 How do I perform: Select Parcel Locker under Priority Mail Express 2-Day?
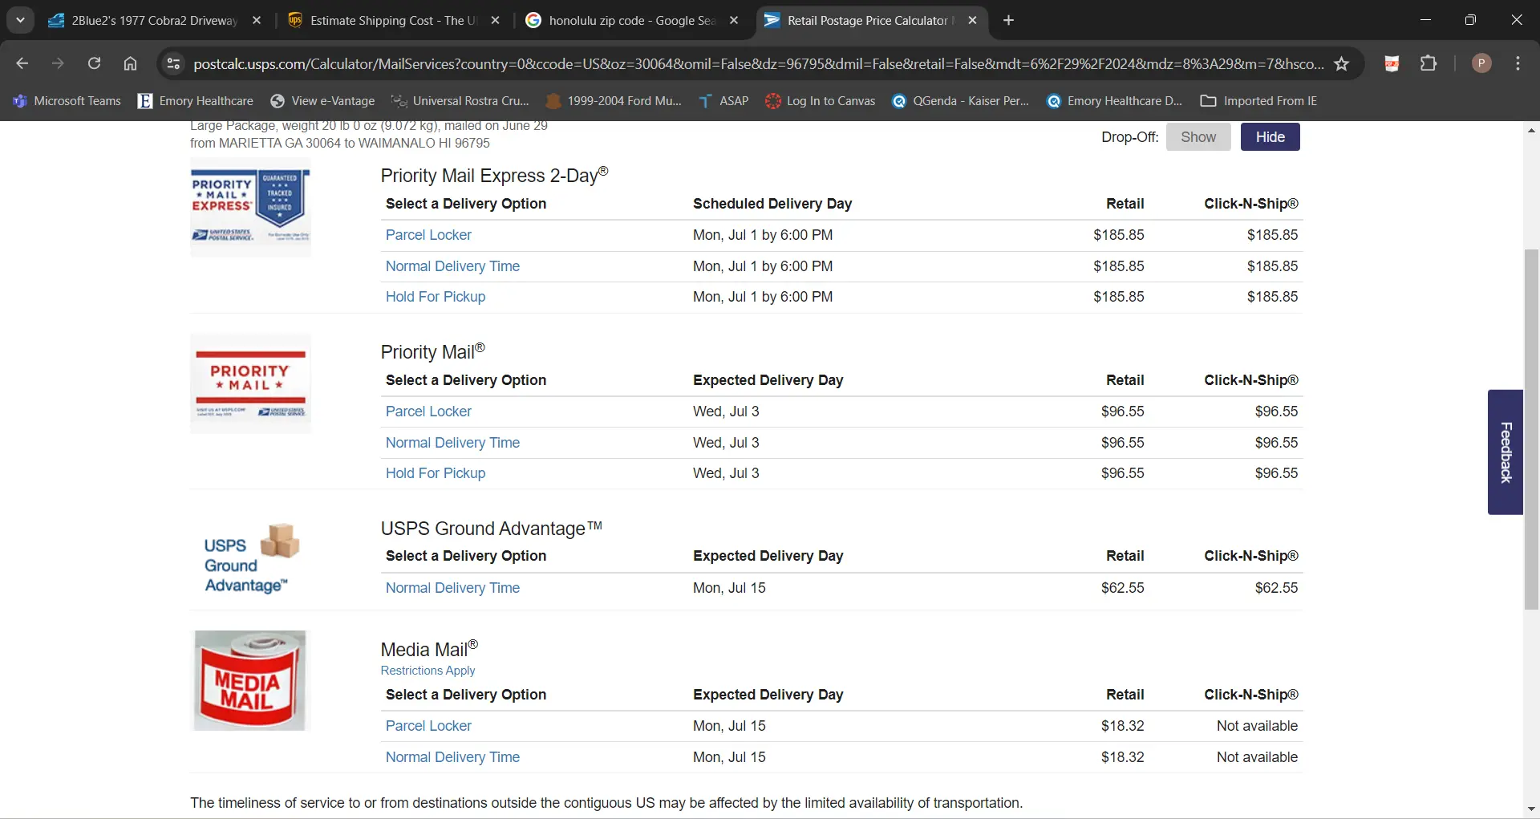428,235
